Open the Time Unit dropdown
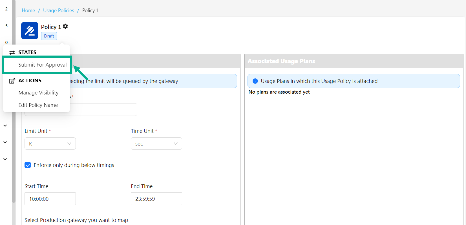 (156, 144)
